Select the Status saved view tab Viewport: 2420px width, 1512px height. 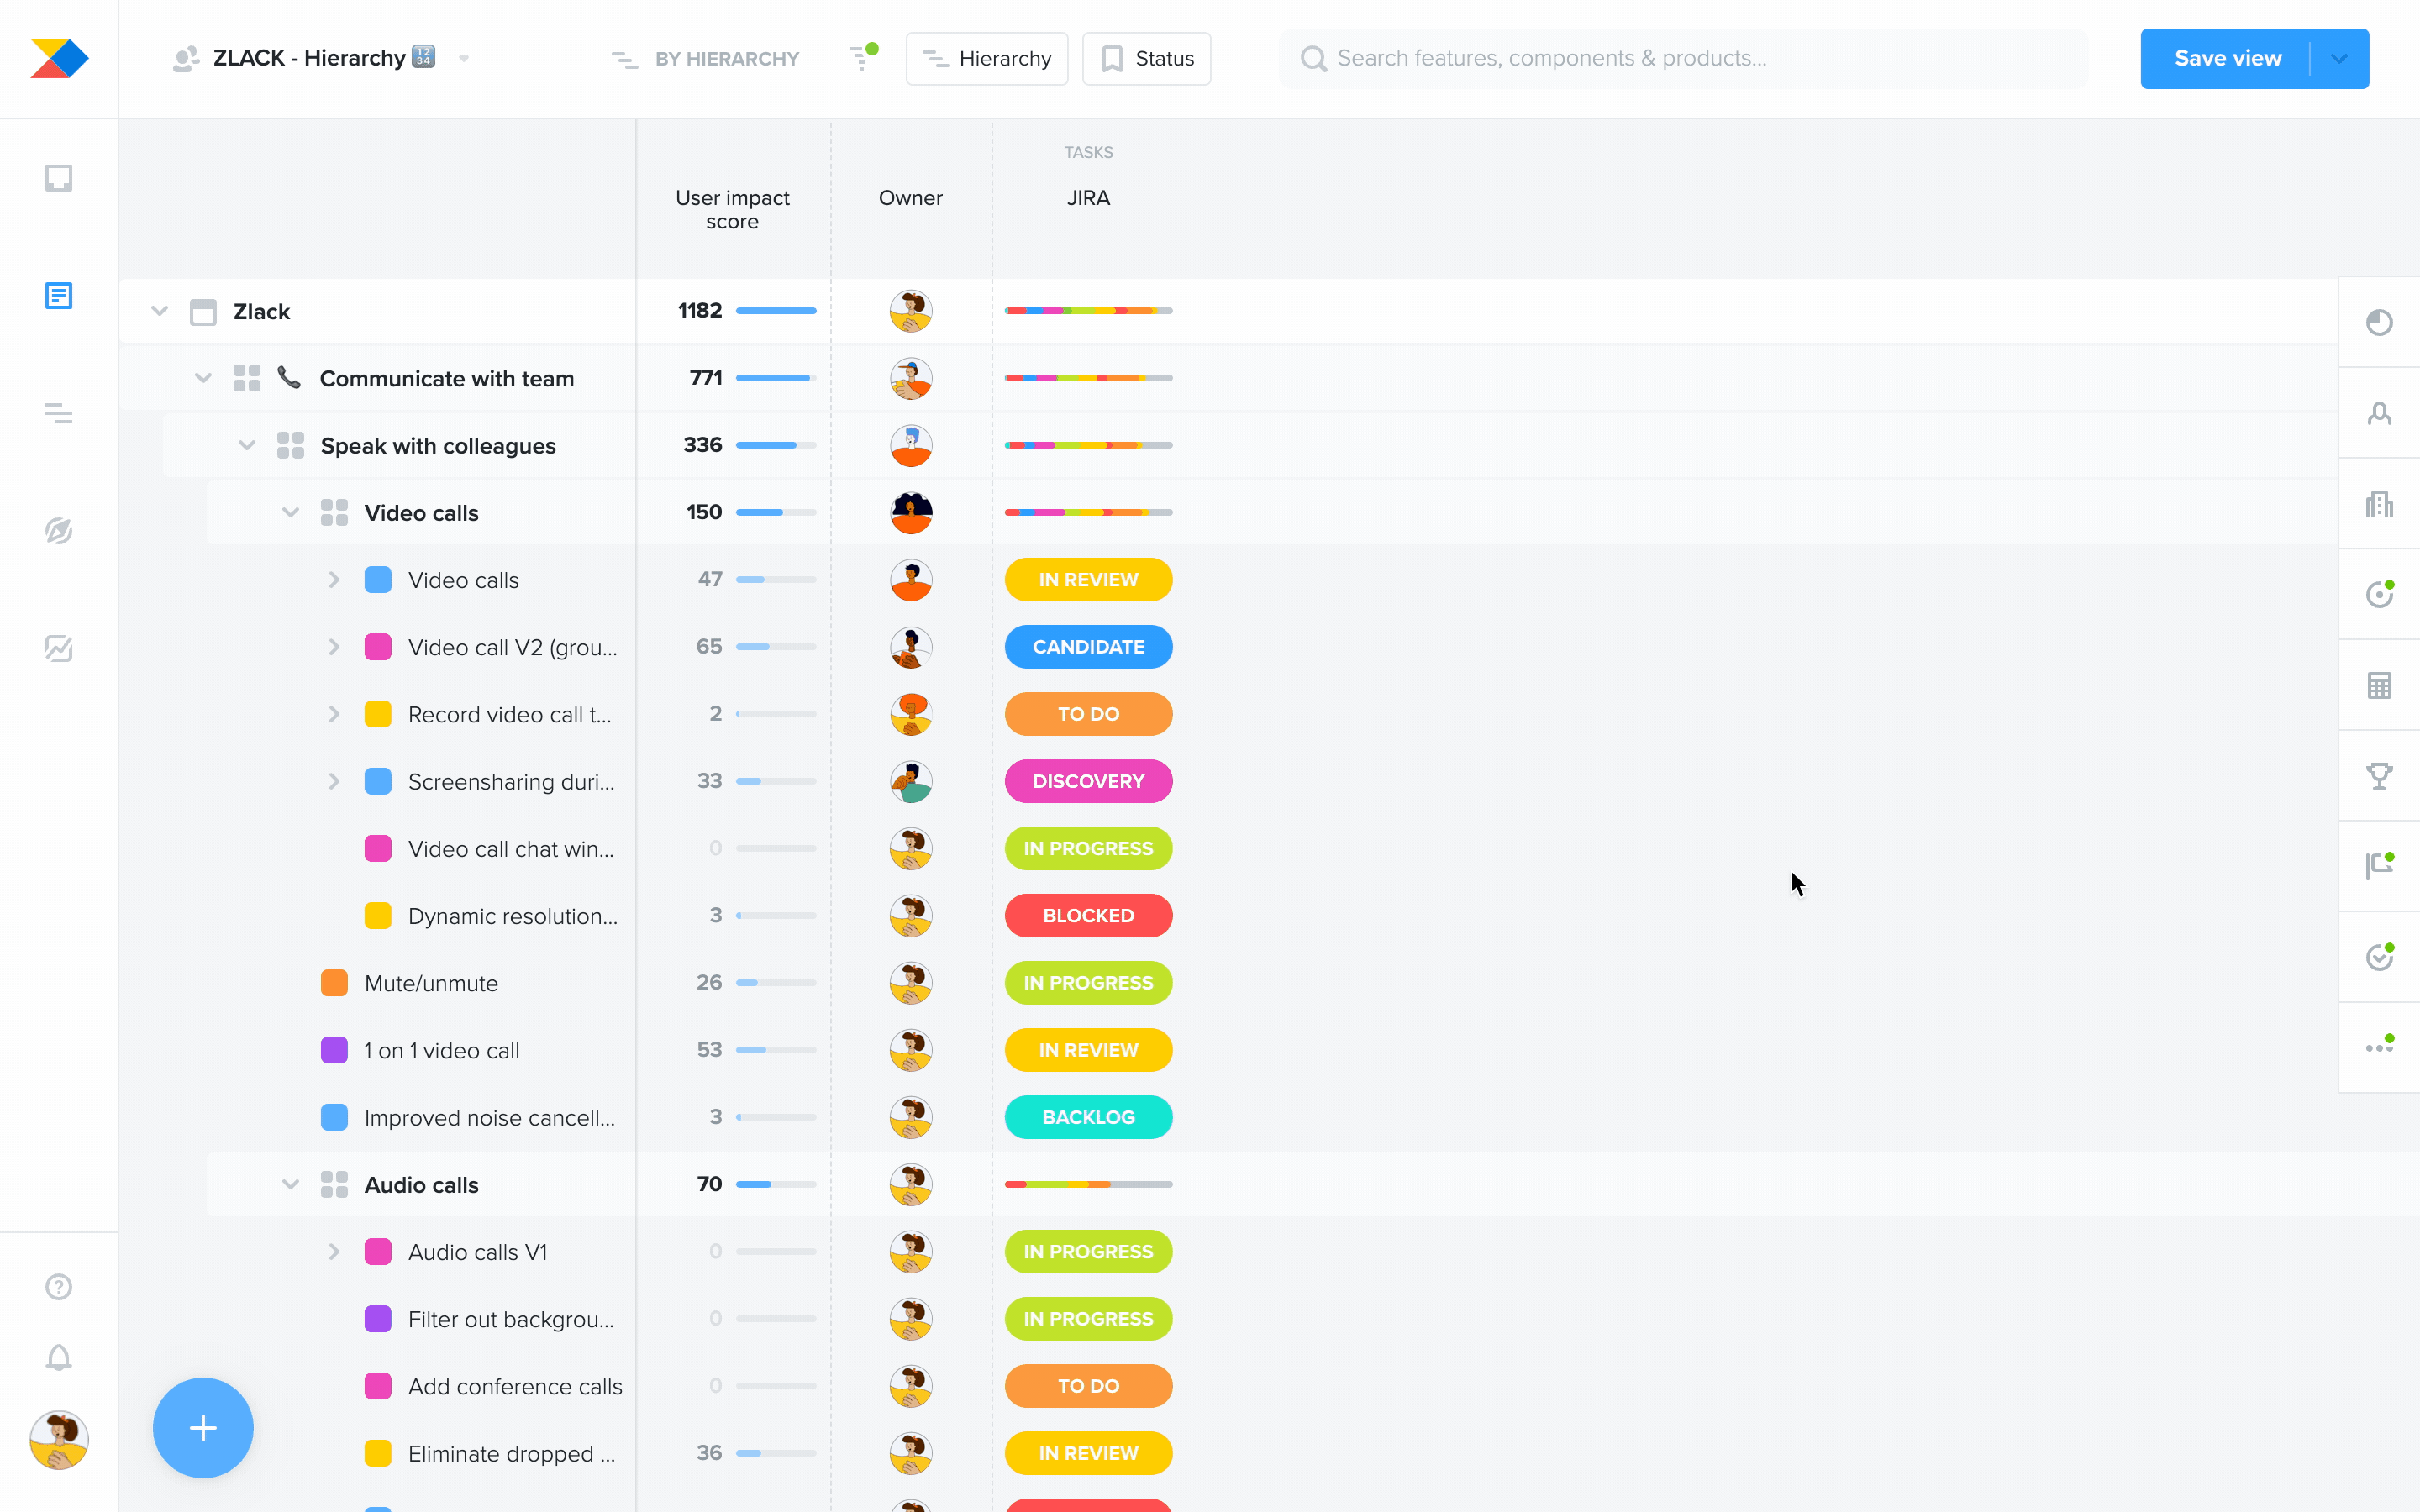1146,59
